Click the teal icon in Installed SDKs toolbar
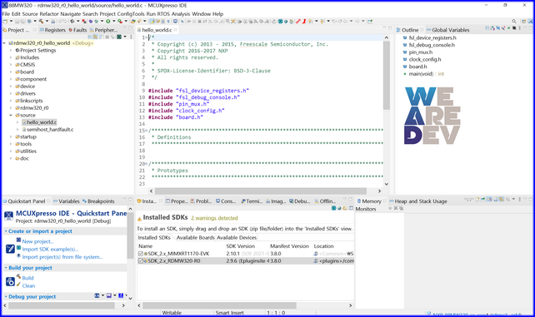Viewport: 535px width, 317px height. coord(333,208)
